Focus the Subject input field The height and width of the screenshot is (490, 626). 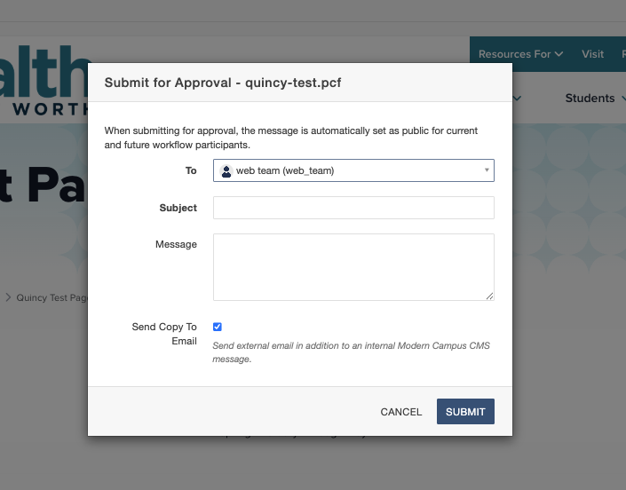353,208
